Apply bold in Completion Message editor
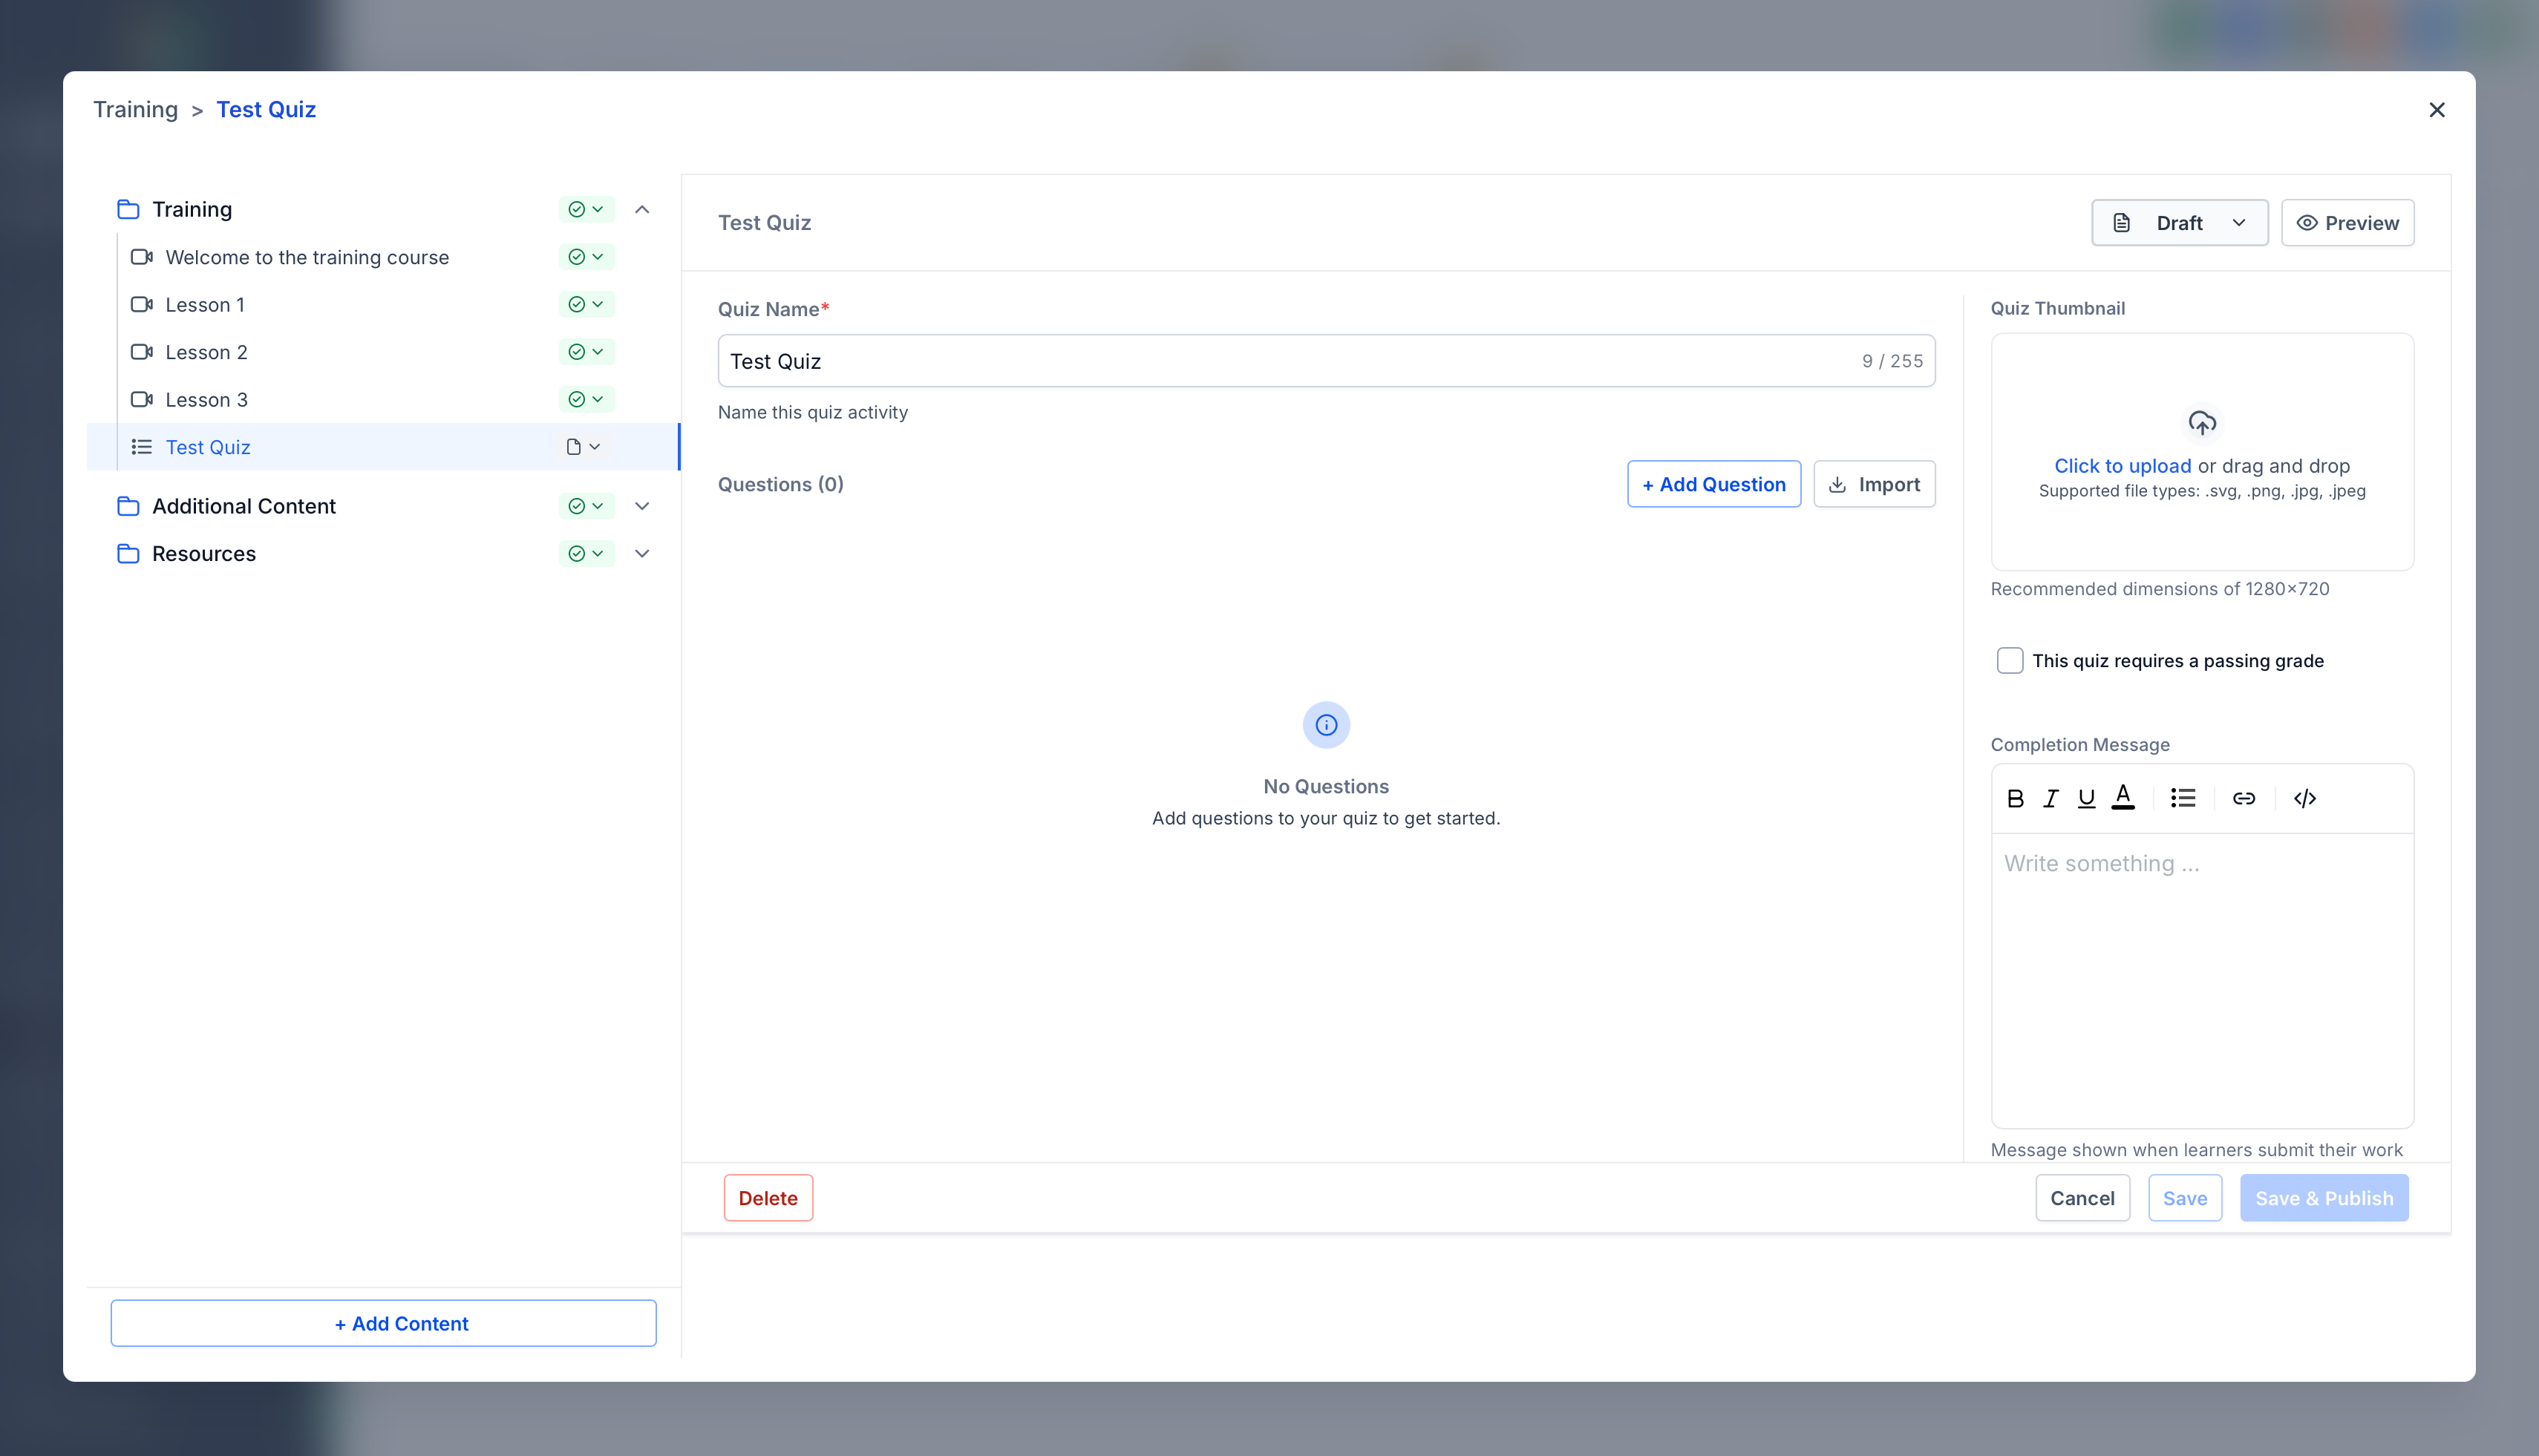 2015,798
